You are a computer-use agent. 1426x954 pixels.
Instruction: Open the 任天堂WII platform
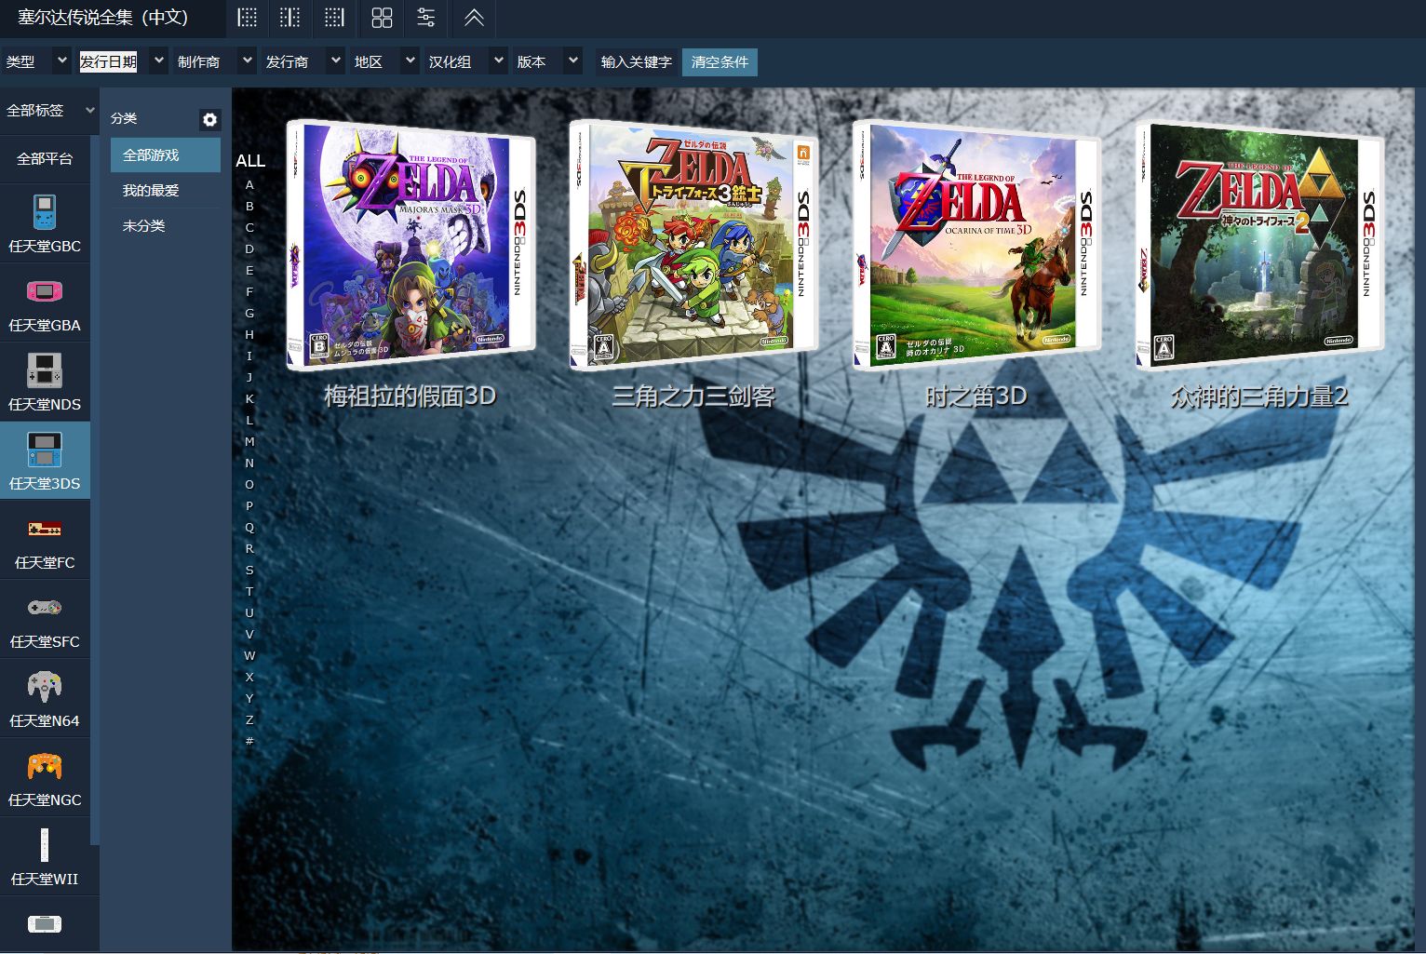(45, 846)
